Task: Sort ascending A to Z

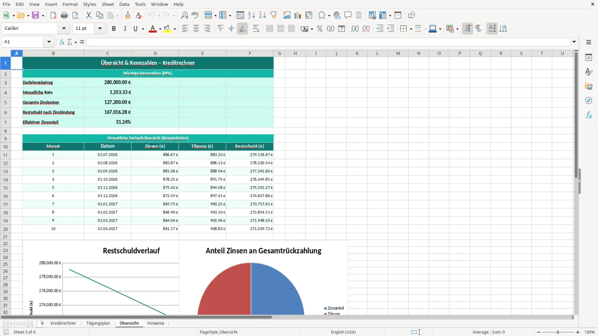Action: point(252,15)
